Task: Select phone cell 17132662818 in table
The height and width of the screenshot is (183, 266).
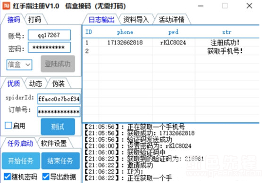Action: (x=125, y=42)
